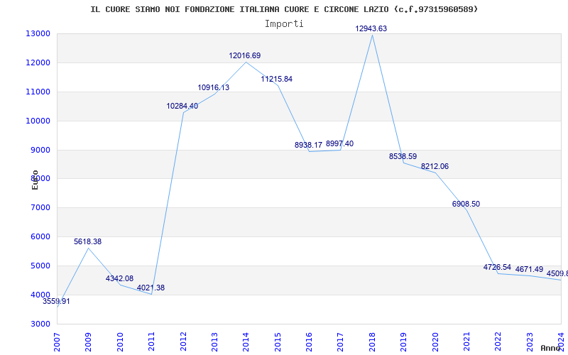Select the data label 8212.06

(x=435, y=167)
